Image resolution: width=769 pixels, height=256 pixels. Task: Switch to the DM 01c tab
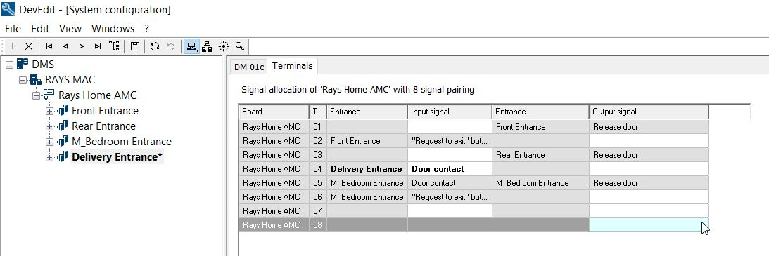click(249, 67)
